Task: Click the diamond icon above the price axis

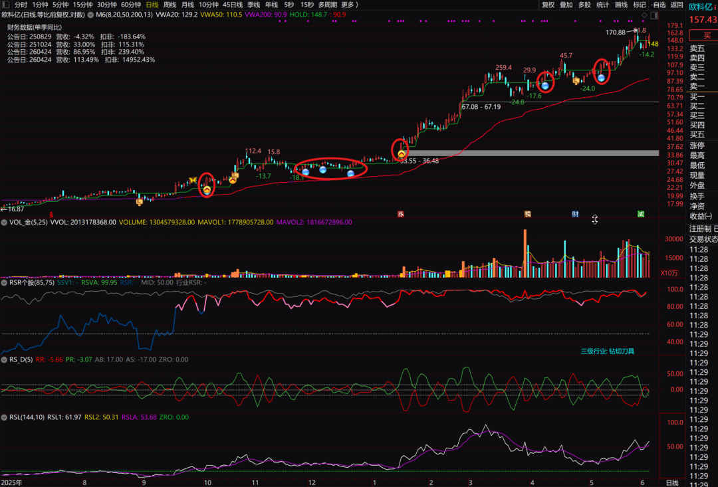Action: (x=644, y=15)
